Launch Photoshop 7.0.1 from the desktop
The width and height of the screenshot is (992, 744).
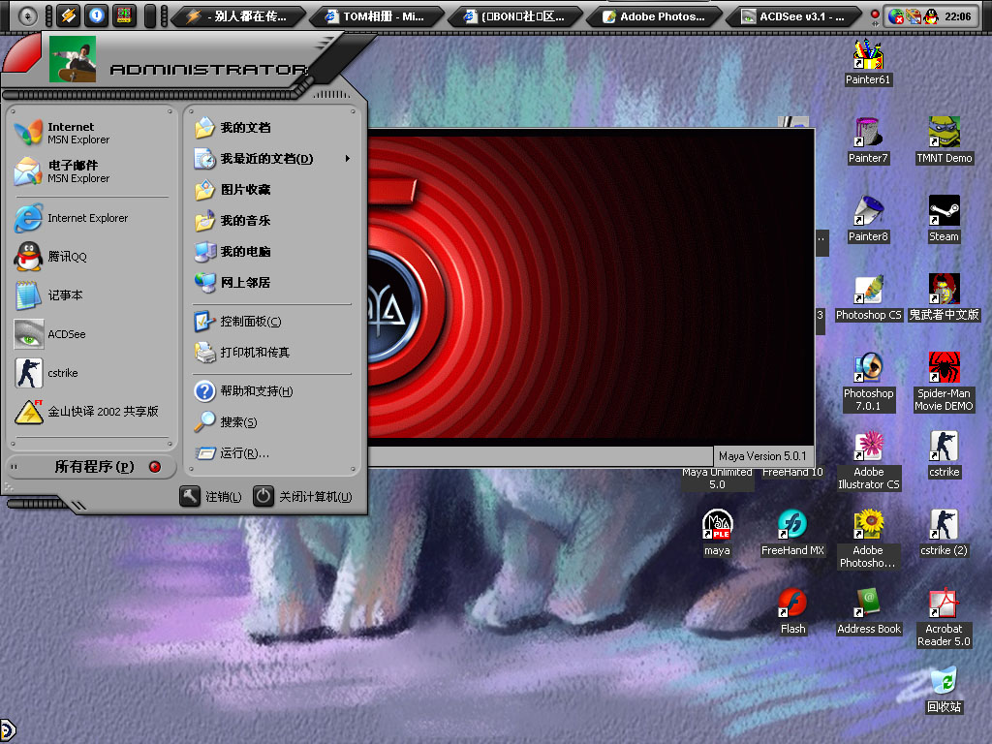tap(868, 382)
